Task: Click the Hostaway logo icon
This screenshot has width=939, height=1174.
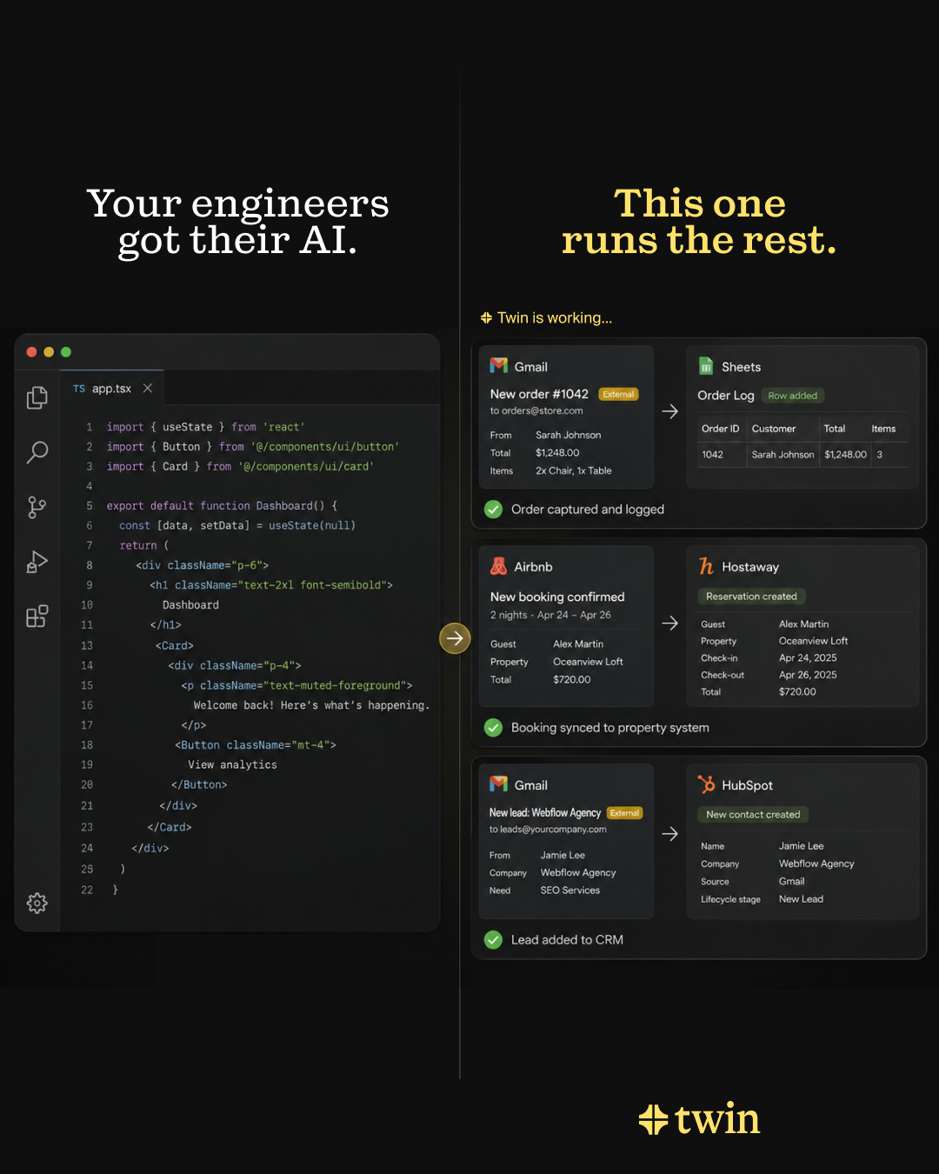Action: click(x=706, y=566)
